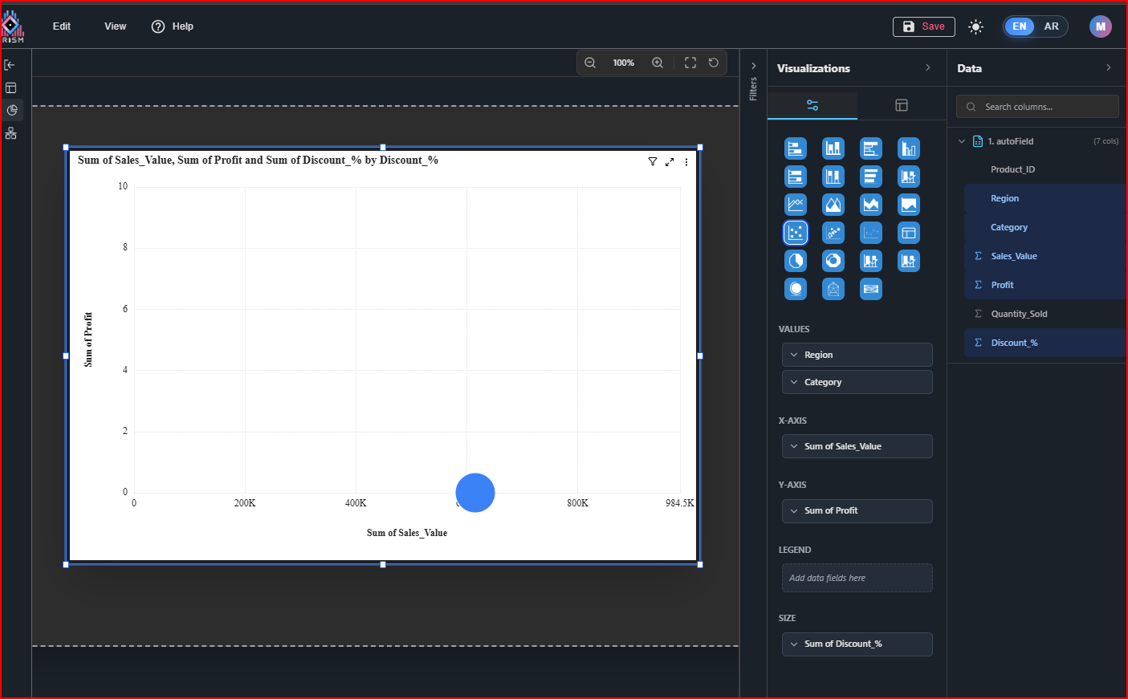Open the Edit menu

point(62,26)
